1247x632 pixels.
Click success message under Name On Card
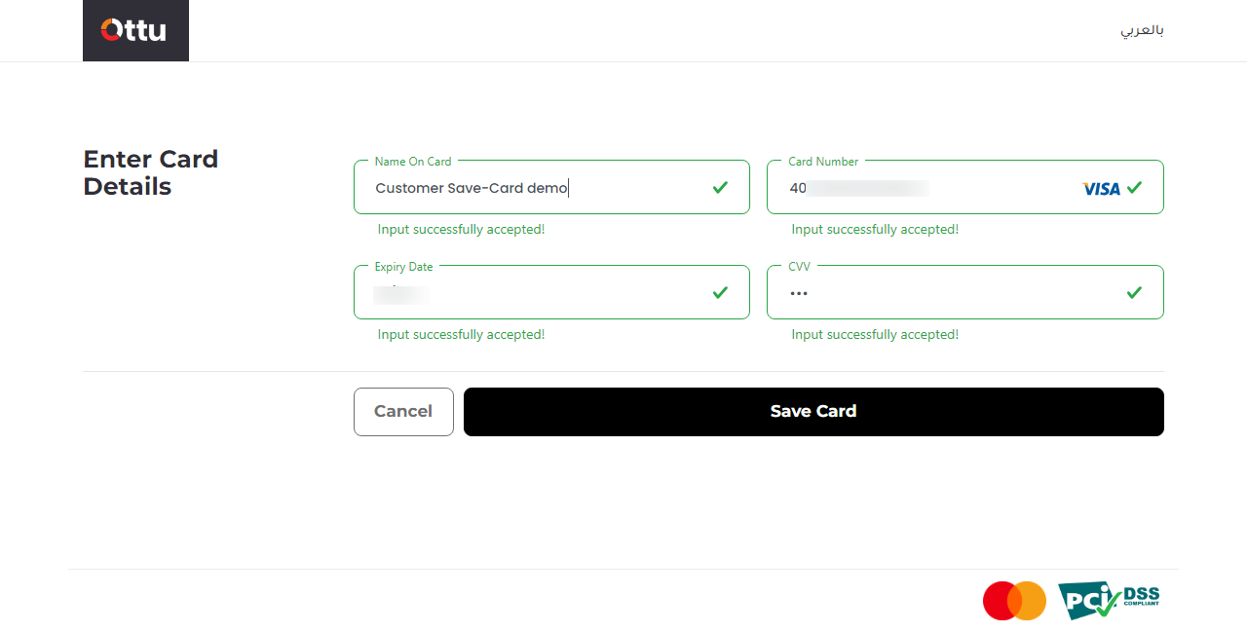point(461,230)
